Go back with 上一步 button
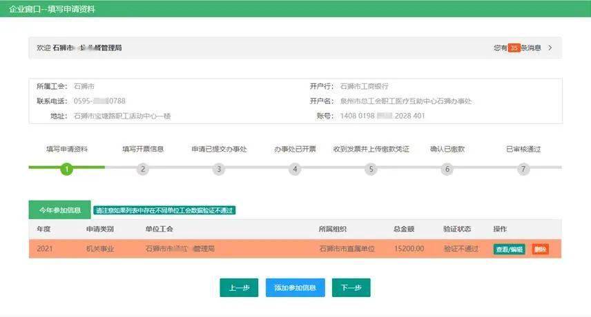The width and height of the screenshot is (591, 317). (x=239, y=287)
